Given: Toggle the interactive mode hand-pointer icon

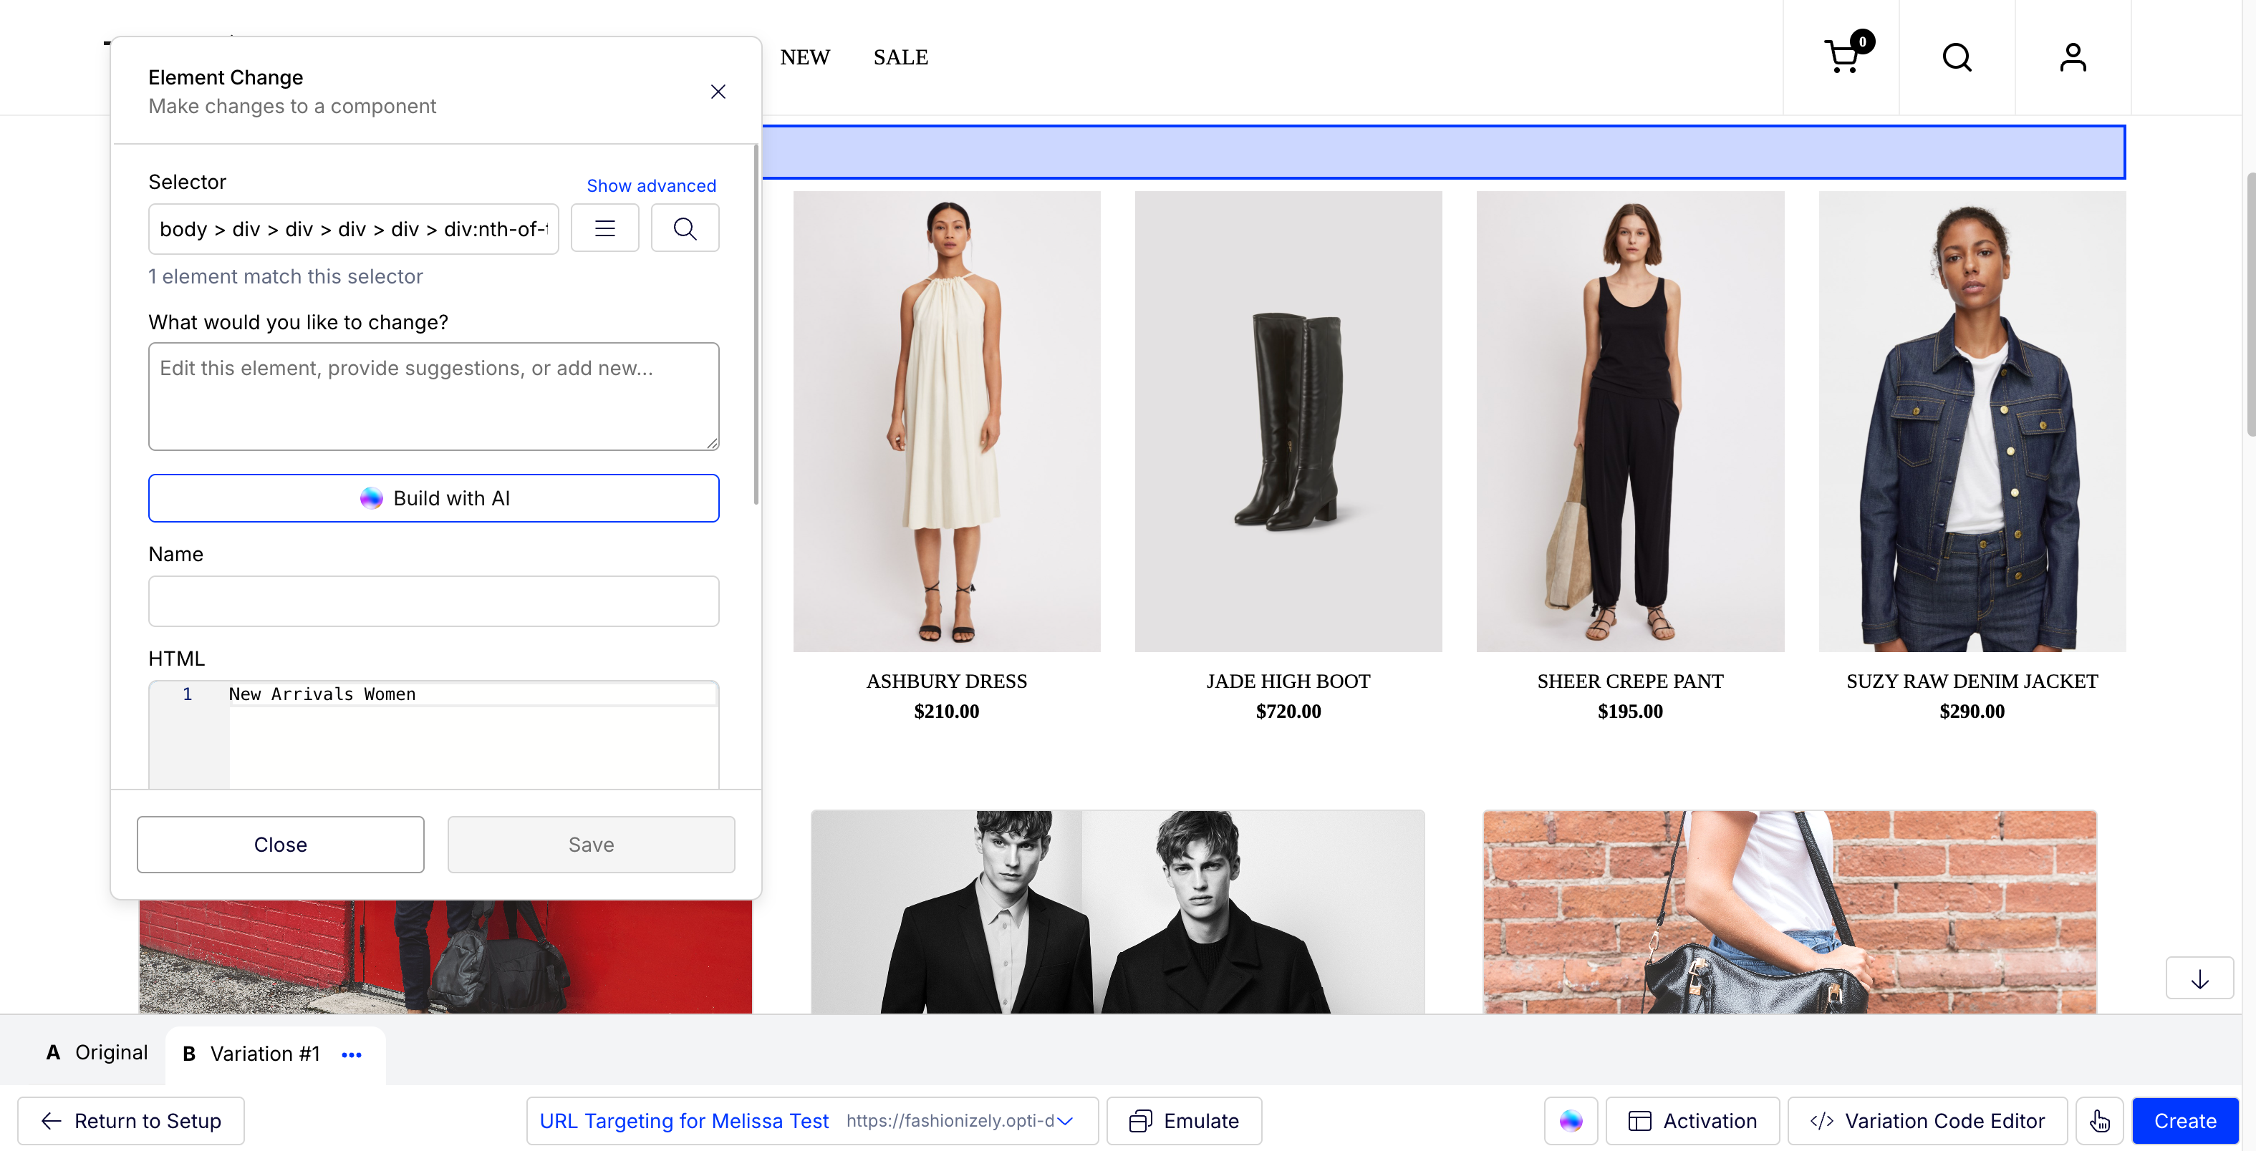Looking at the screenshot, I should (x=2099, y=1120).
